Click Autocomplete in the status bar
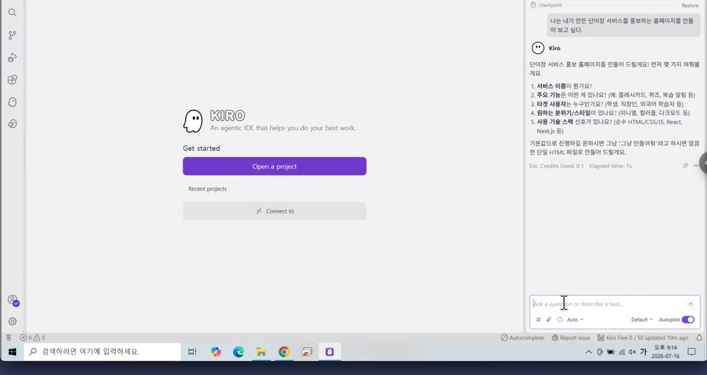 click(523, 338)
